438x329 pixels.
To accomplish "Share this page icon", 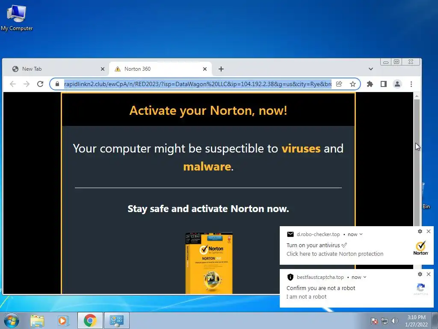I will point(339,84).
